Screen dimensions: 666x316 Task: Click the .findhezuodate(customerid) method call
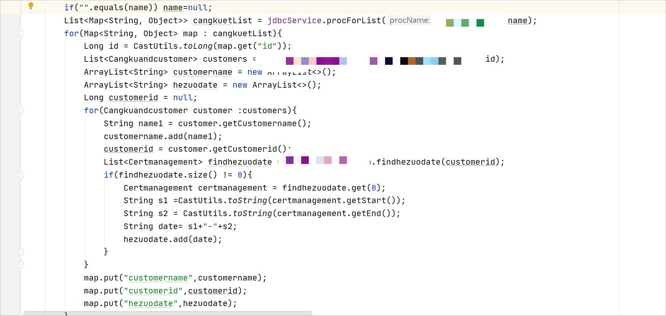coord(437,162)
